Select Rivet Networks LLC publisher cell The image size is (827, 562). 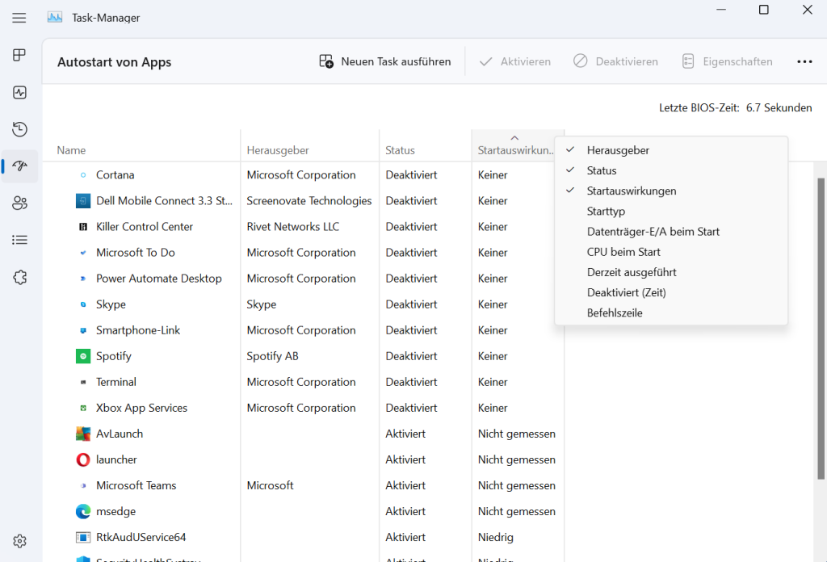(x=292, y=227)
